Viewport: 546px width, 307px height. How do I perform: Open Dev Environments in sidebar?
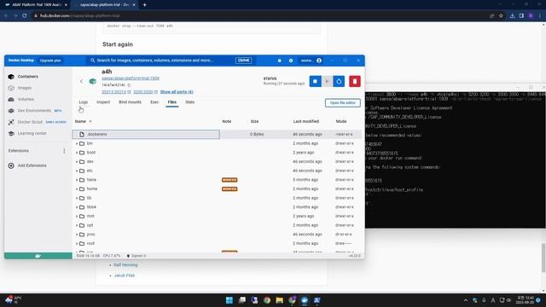click(x=34, y=111)
